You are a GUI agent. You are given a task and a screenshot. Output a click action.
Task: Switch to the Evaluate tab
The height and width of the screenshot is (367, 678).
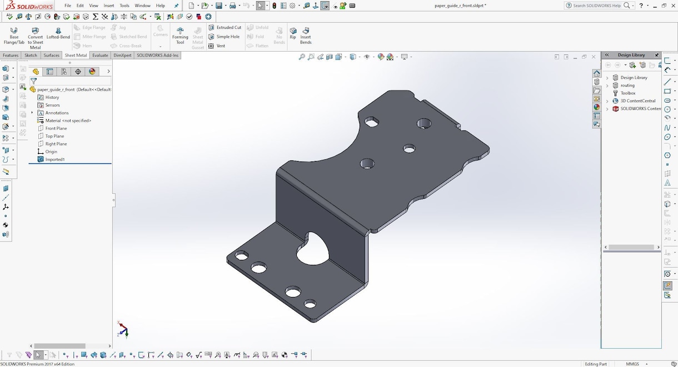point(101,56)
